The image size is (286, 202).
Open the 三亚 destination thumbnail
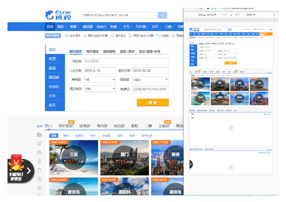click(73, 158)
